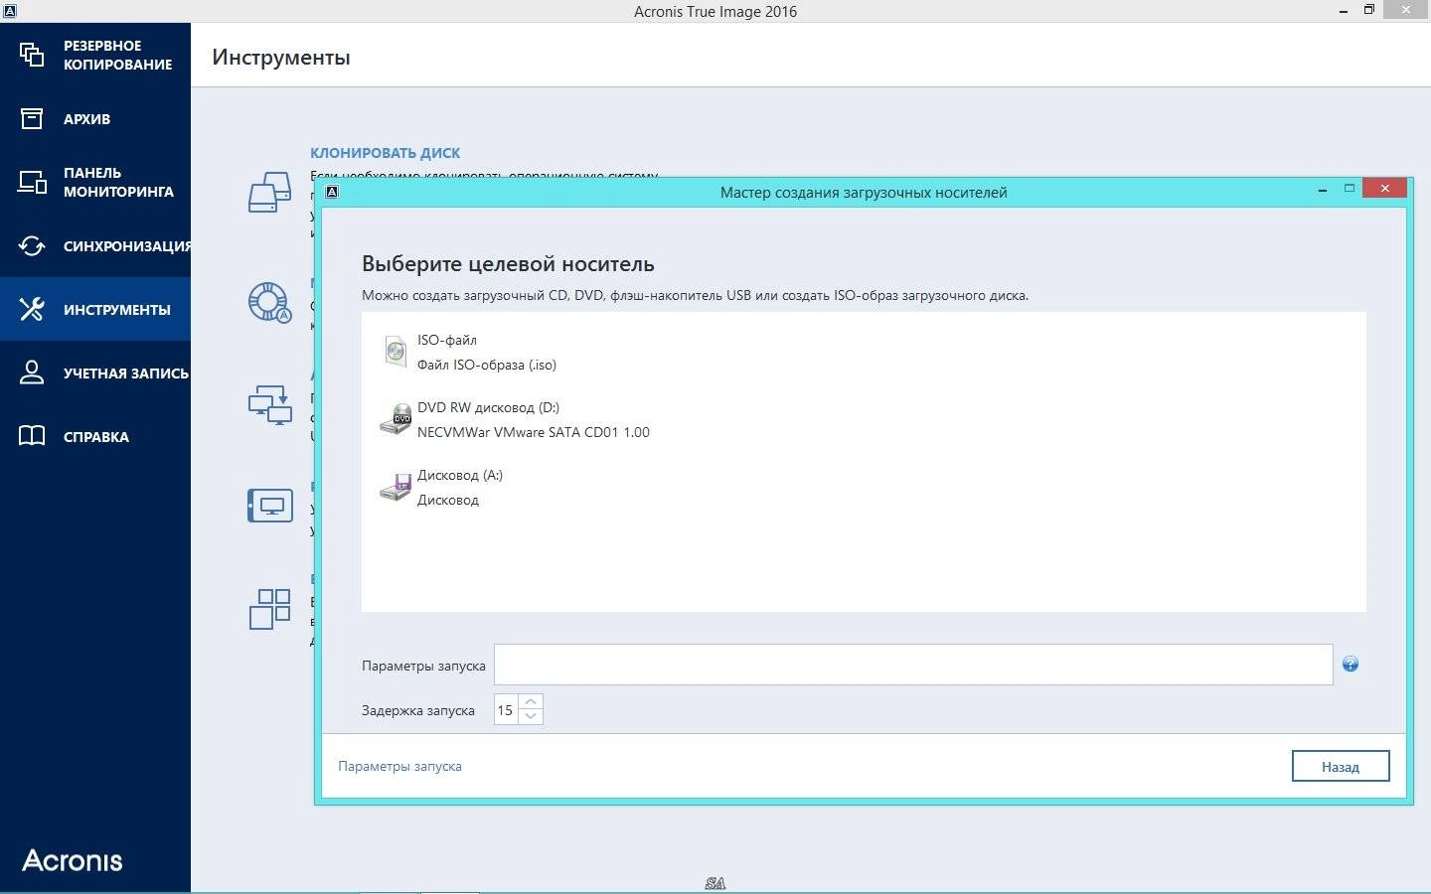Select Дисковод (A:) floppy target

864,487
